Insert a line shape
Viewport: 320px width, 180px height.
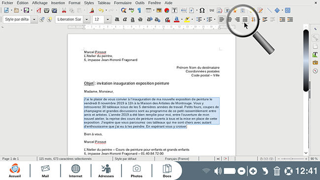(x=270, y=10)
